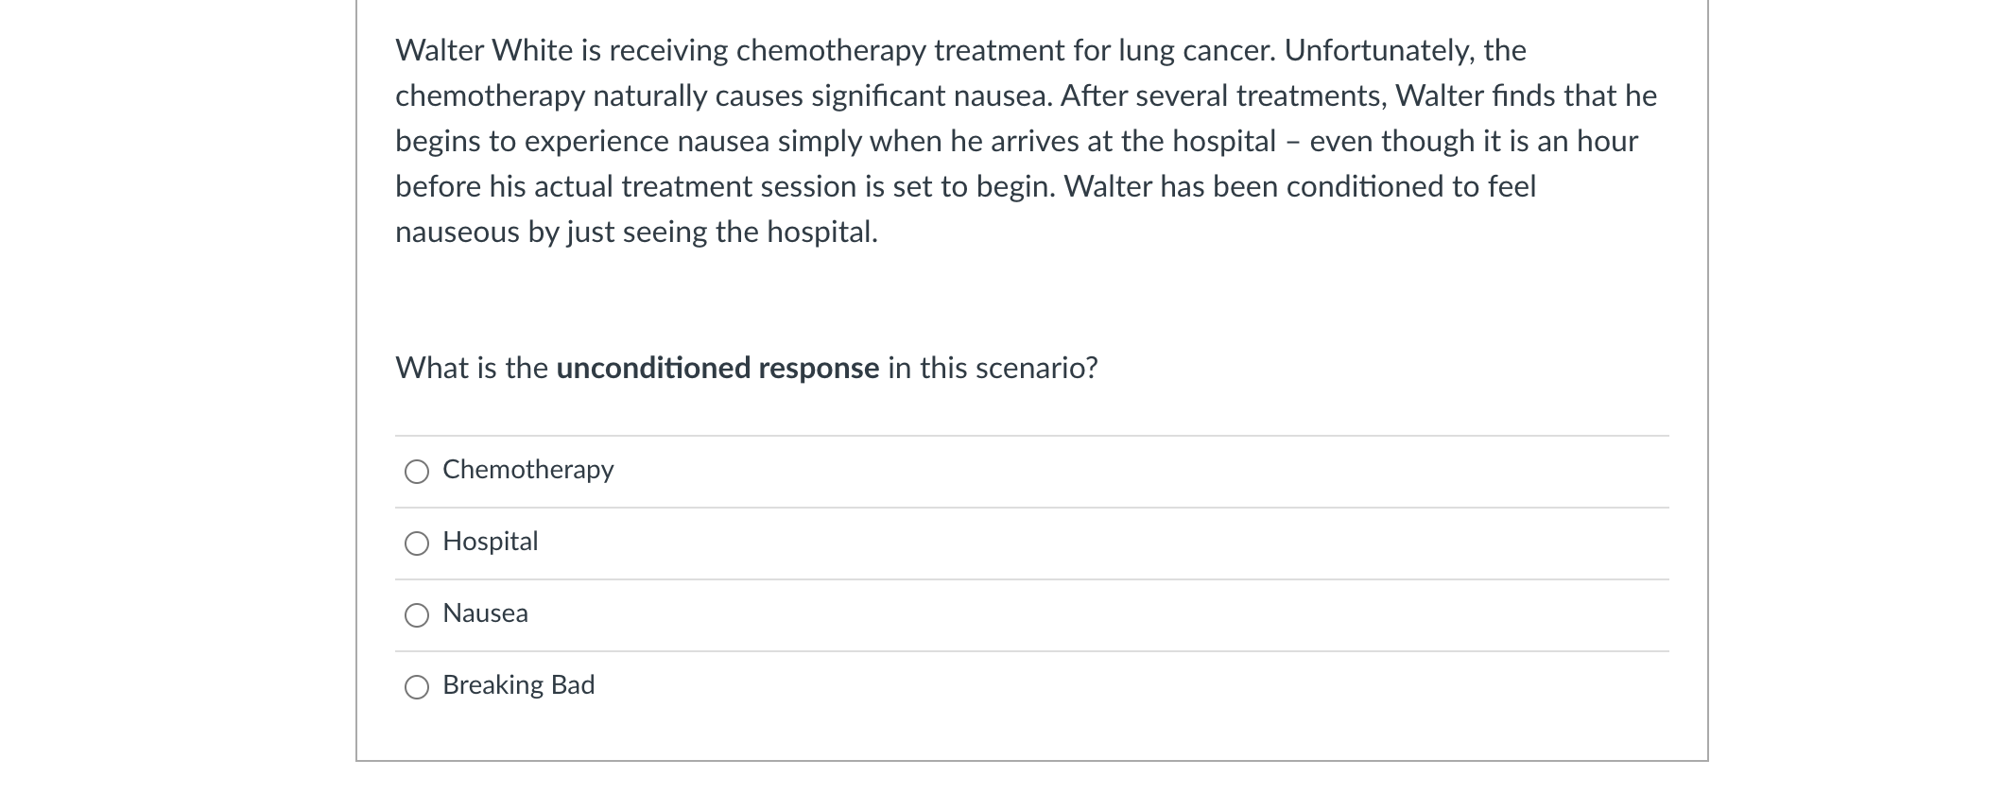Click the phrase "even though it is an hour"
The height and width of the screenshot is (794, 2004).
pos(1473,141)
